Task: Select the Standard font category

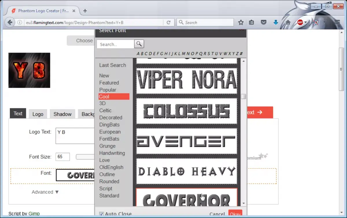Action: pyautogui.click(x=109, y=195)
